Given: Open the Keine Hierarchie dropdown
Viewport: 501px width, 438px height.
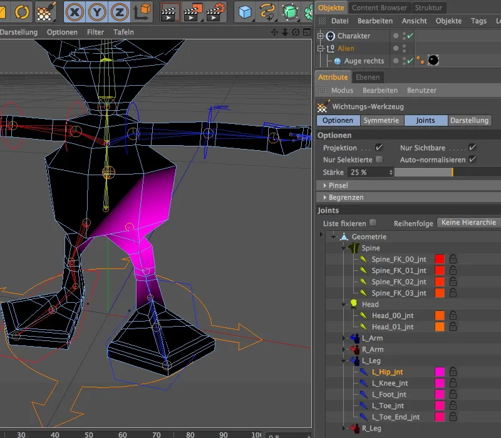Looking at the screenshot, I should tap(468, 223).
